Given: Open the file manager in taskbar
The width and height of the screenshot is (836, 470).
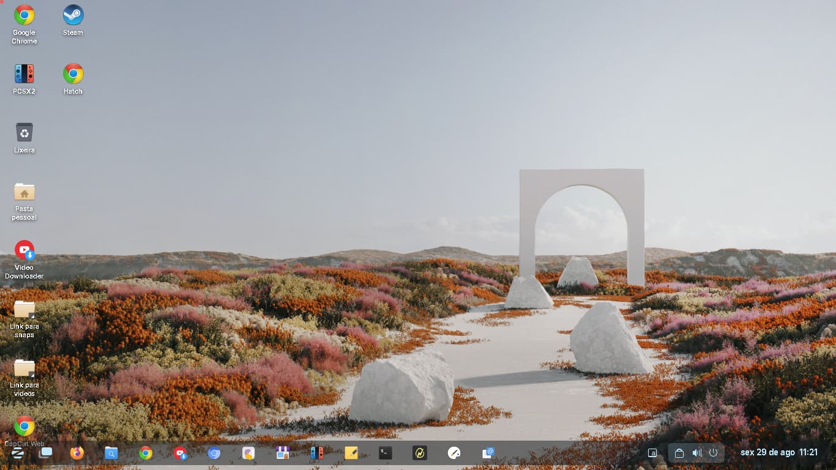Looking at the screenshot, I should (x=111, y=453).
